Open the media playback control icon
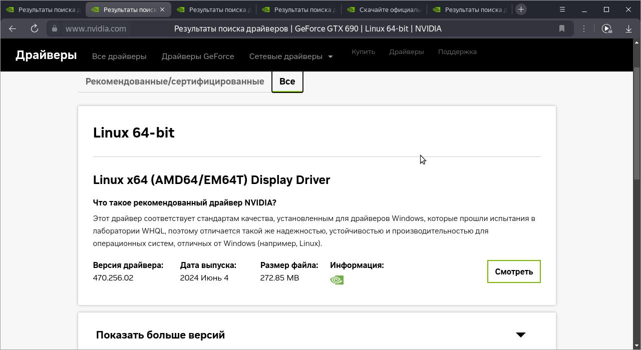The width and height of the screenshot is (641, 350). pos(606,28)
